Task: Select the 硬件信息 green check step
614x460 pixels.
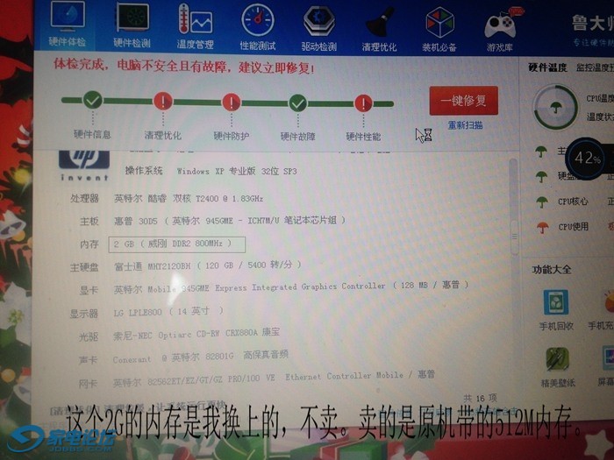Action: pyautogui.click(x=93, y=100)
